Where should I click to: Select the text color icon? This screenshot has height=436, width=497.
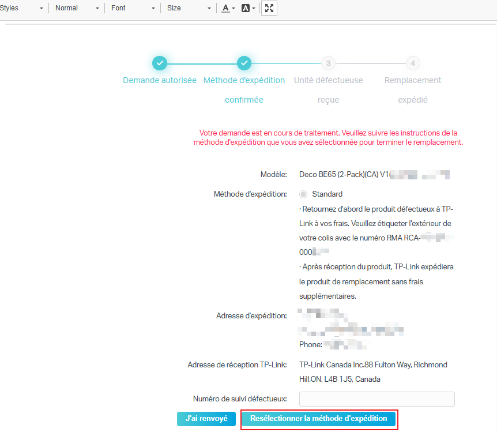225,7
